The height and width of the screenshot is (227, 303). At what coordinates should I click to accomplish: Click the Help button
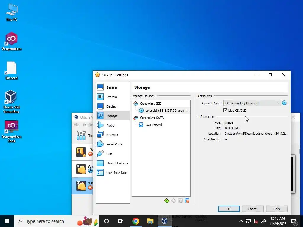(x=277, y=209)
